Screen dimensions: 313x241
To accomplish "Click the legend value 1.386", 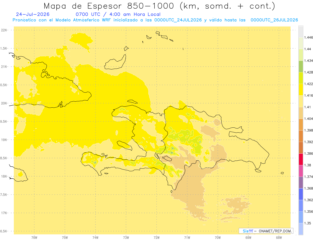I will point(309,154).
